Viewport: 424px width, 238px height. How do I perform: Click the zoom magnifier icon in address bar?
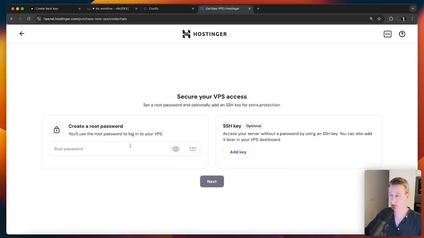[371, 19]
